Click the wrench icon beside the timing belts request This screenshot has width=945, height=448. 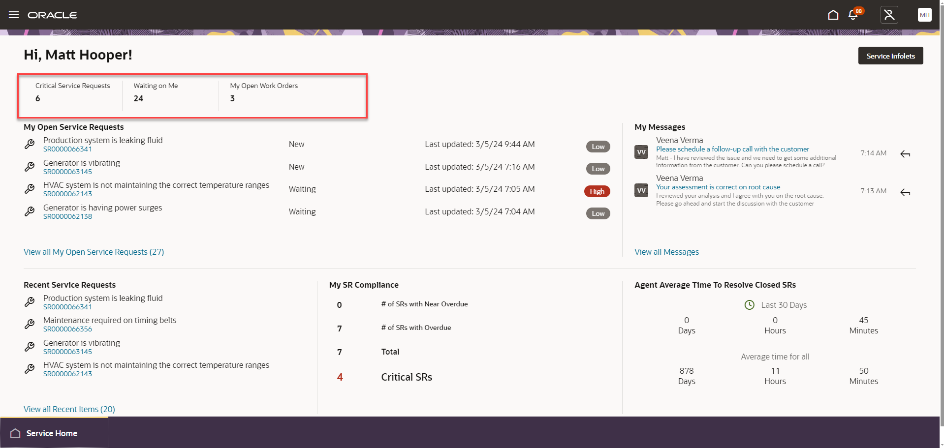pos(30,324)
